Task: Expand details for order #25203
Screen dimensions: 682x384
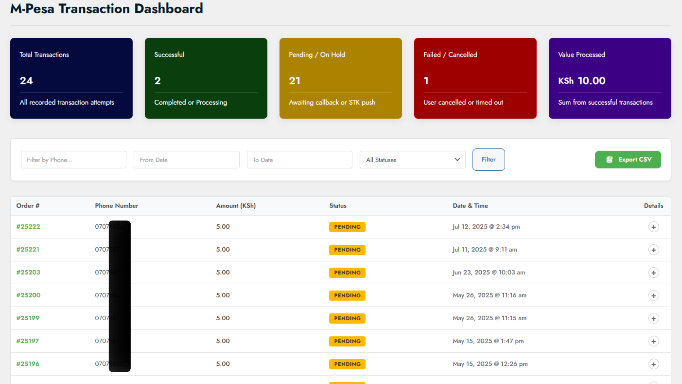Action: pyautogui.click(x=653, y=272)
